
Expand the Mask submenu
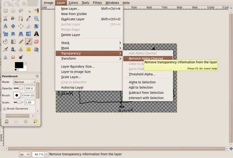[x=89, y=48]
